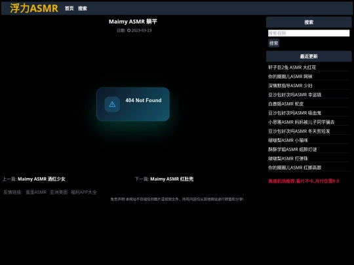Open 豆沙包好次吗ASMR 幸运链 link
The image size is (354, 265).
pyautogui.click(x=294, y=95)
